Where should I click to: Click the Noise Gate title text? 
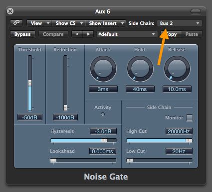[106, 177]
